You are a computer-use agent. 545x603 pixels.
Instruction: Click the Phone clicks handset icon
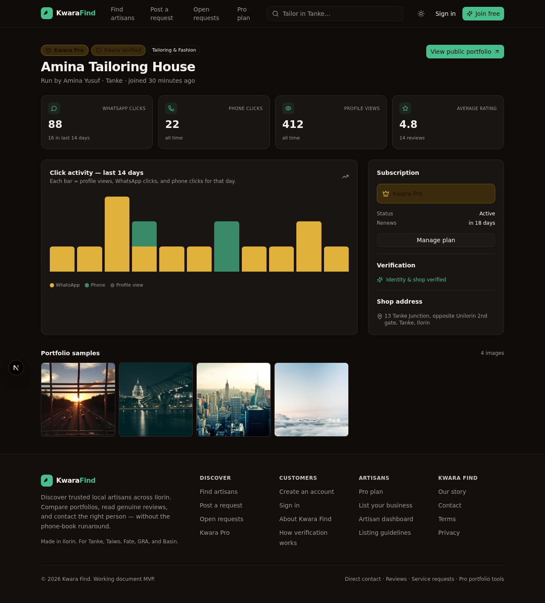pyautogui.click(x=171, y=108)
